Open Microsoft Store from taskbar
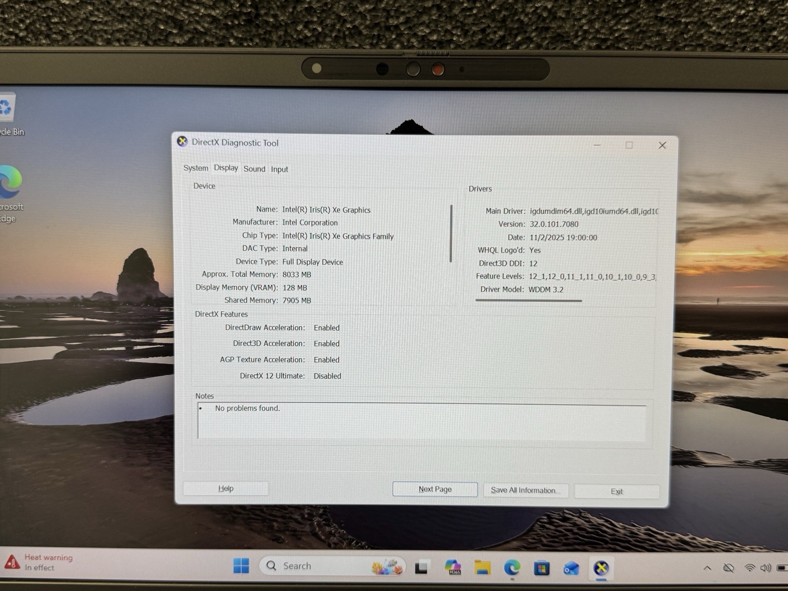Viewport: 788px width, 591px height. [x=542, y=569]
